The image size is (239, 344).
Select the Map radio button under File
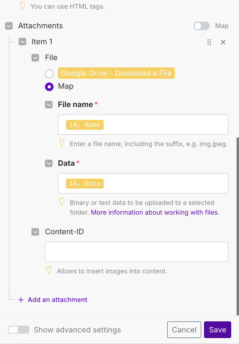(x=49, y=87)
